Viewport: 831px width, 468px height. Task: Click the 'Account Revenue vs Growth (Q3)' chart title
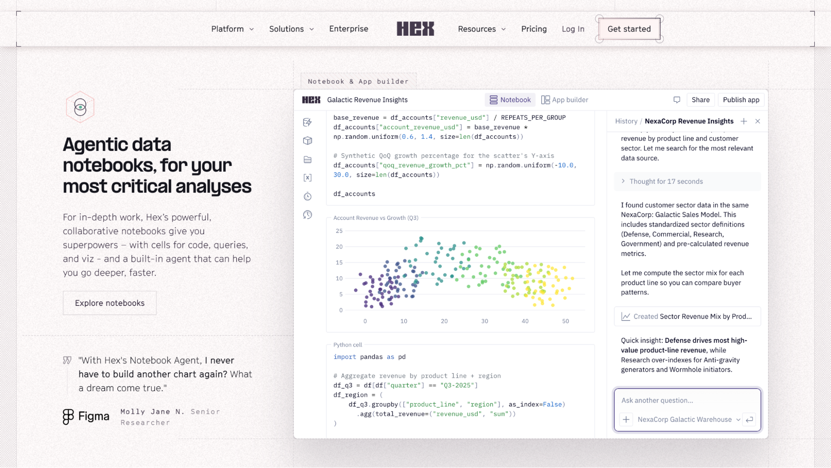point(376,218)
